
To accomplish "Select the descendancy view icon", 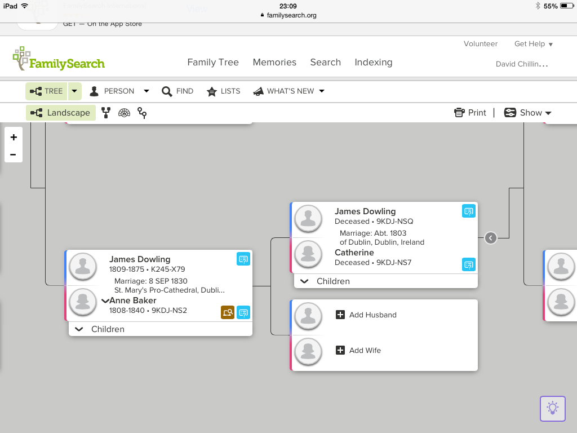I will pos(142,113).
